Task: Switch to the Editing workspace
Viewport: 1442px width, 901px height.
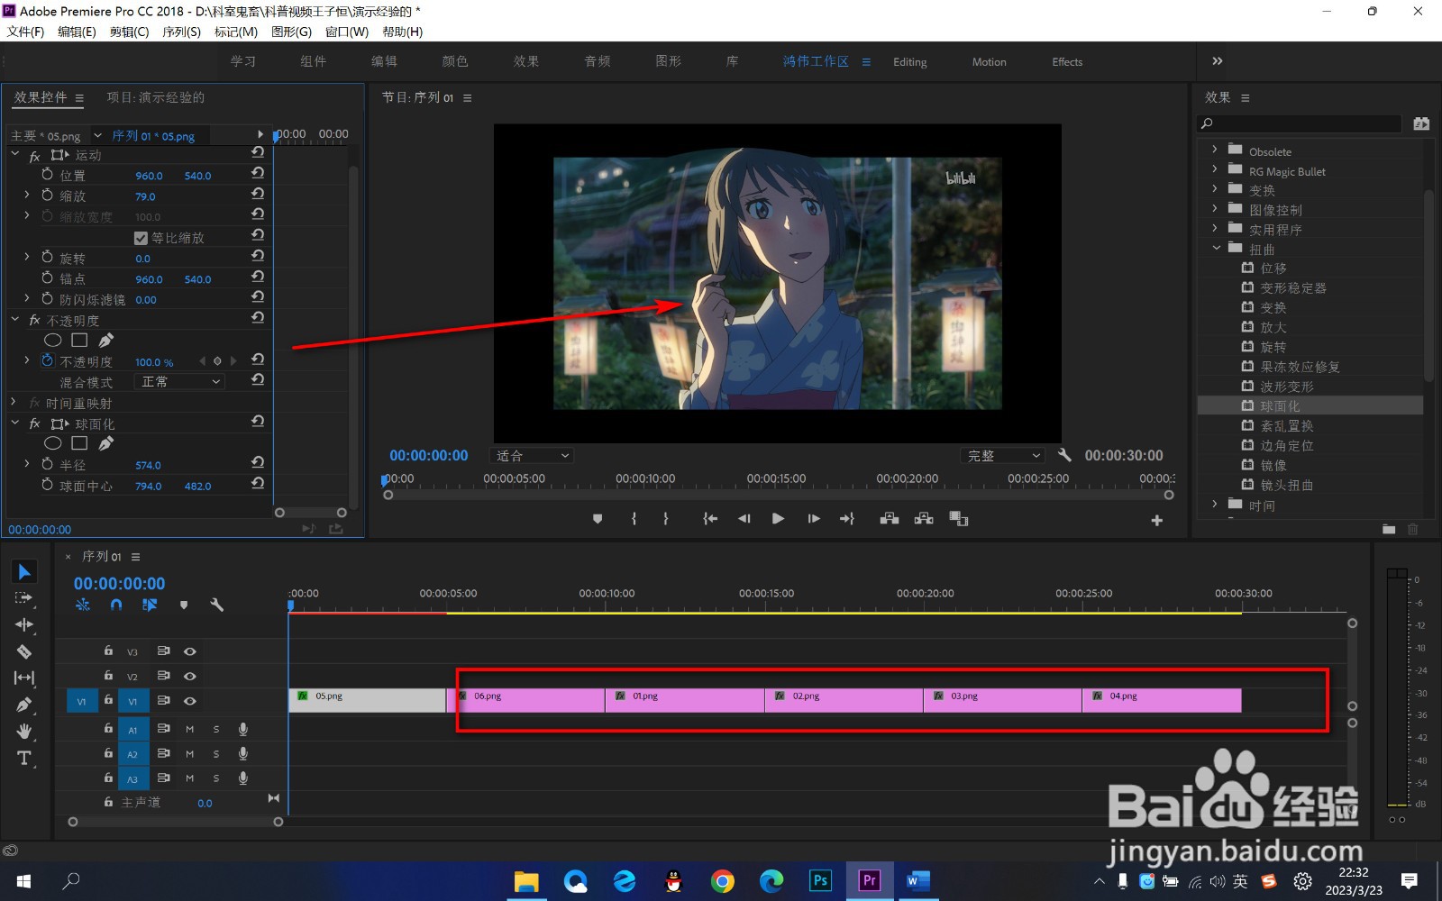Action: [909, 62]
